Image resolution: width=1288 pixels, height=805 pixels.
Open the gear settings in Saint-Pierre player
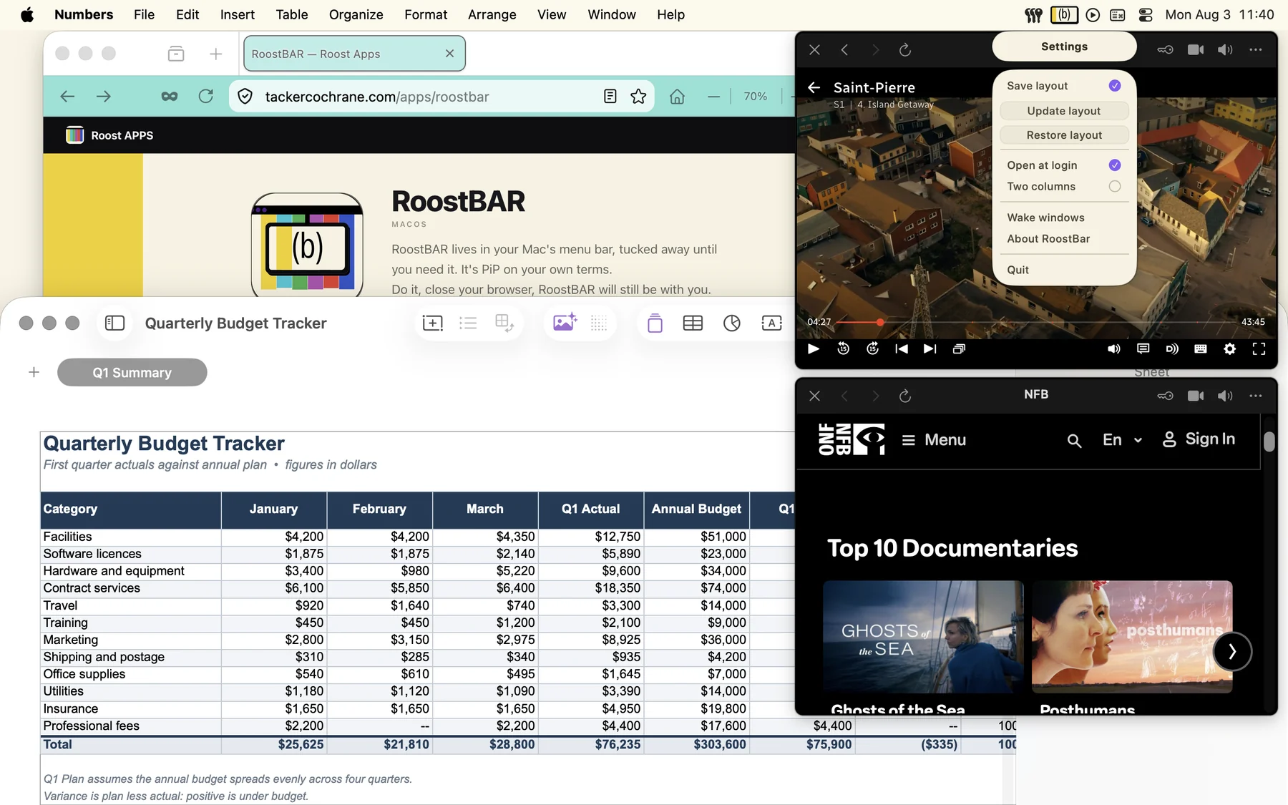(1229, 348)
